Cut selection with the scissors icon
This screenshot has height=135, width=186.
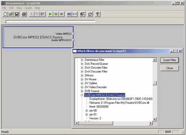31,14
